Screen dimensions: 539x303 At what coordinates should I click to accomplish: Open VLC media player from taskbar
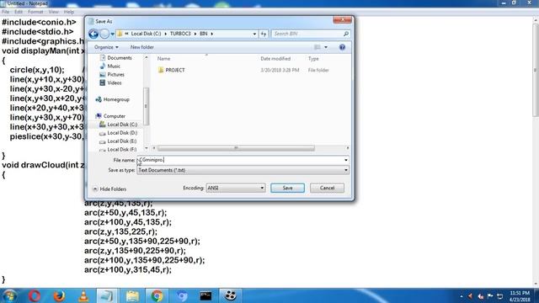[83, 295]
